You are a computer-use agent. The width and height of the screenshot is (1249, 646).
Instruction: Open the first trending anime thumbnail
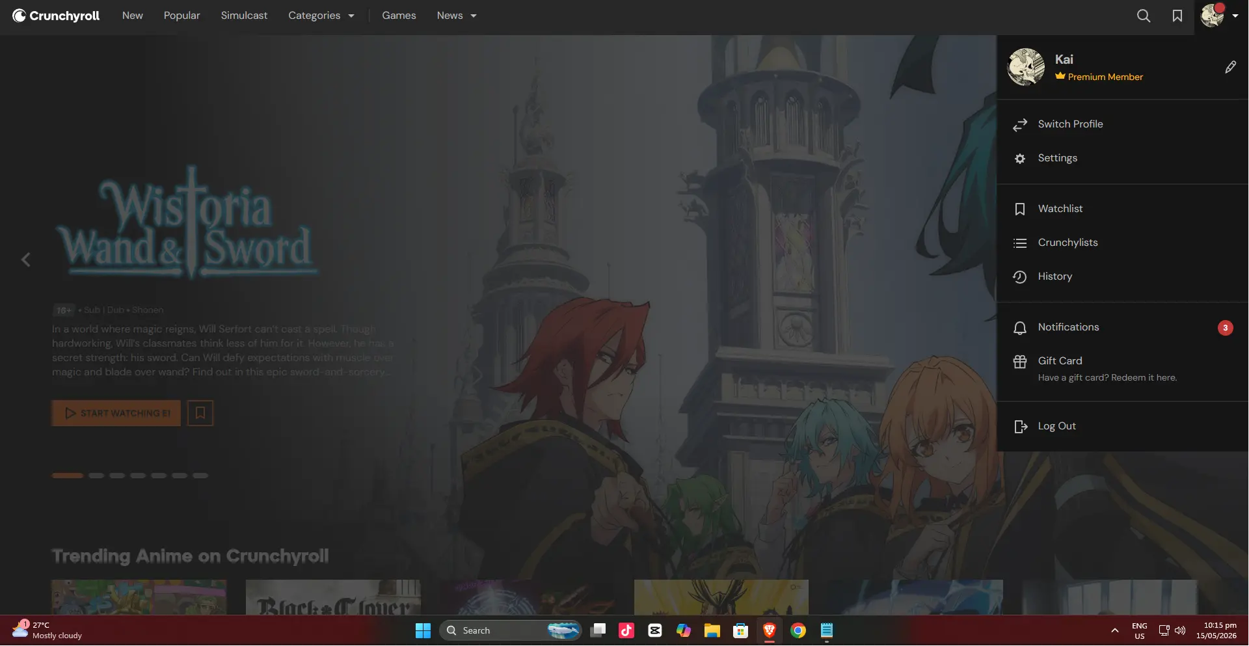tap(139, 597)
